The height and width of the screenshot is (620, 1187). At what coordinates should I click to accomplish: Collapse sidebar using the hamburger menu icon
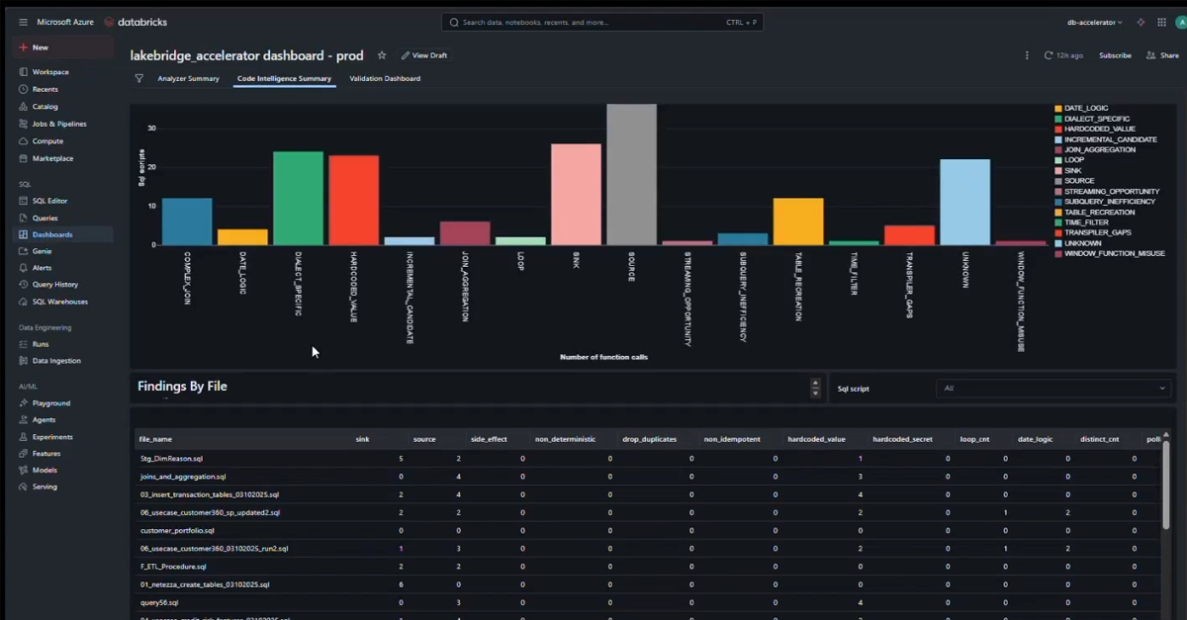23,22
